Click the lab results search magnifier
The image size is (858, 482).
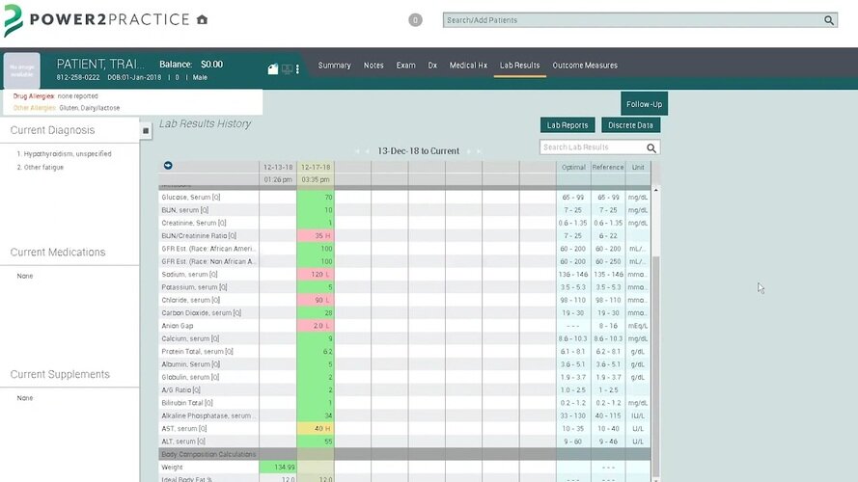[x=651, y=147]
